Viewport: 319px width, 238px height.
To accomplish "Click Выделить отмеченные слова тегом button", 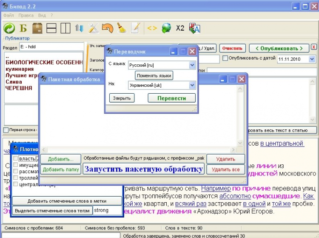I will point(52,211).
